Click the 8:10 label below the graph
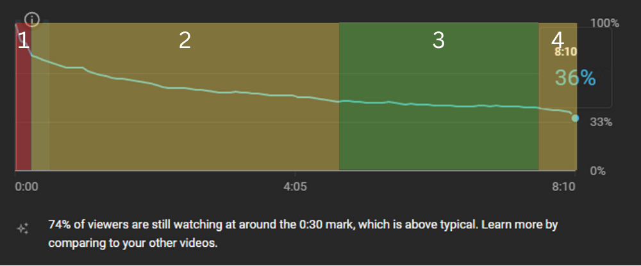This screenshot has height=266, width=641. point(563,187)
